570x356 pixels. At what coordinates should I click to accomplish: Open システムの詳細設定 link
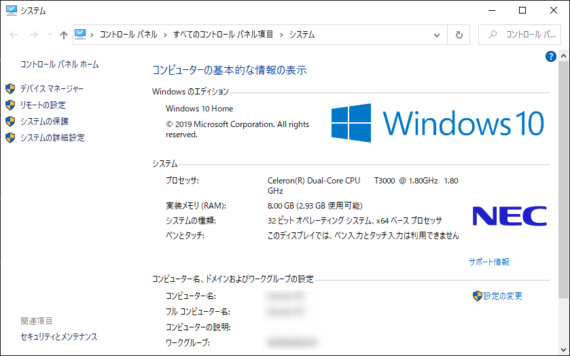[52, 138]
